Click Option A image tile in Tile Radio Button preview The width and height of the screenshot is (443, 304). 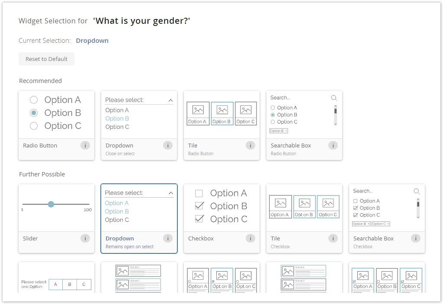198,113
